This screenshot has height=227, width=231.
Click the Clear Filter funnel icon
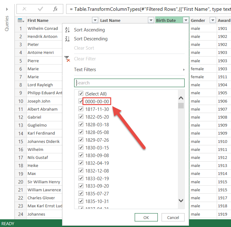pos(67,59)
